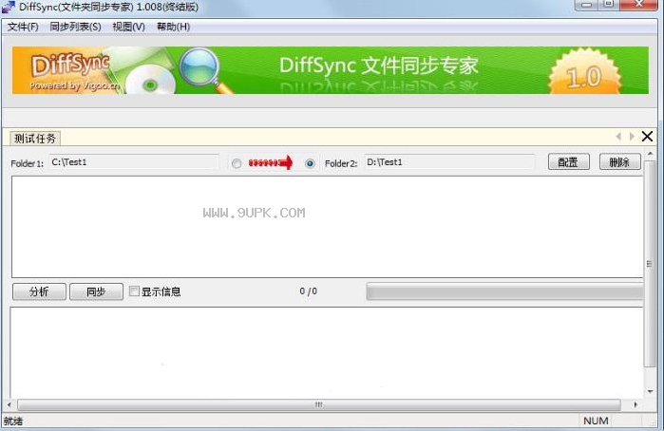
Task: Open the 帮助(H) menu
Action: [173, 28]
